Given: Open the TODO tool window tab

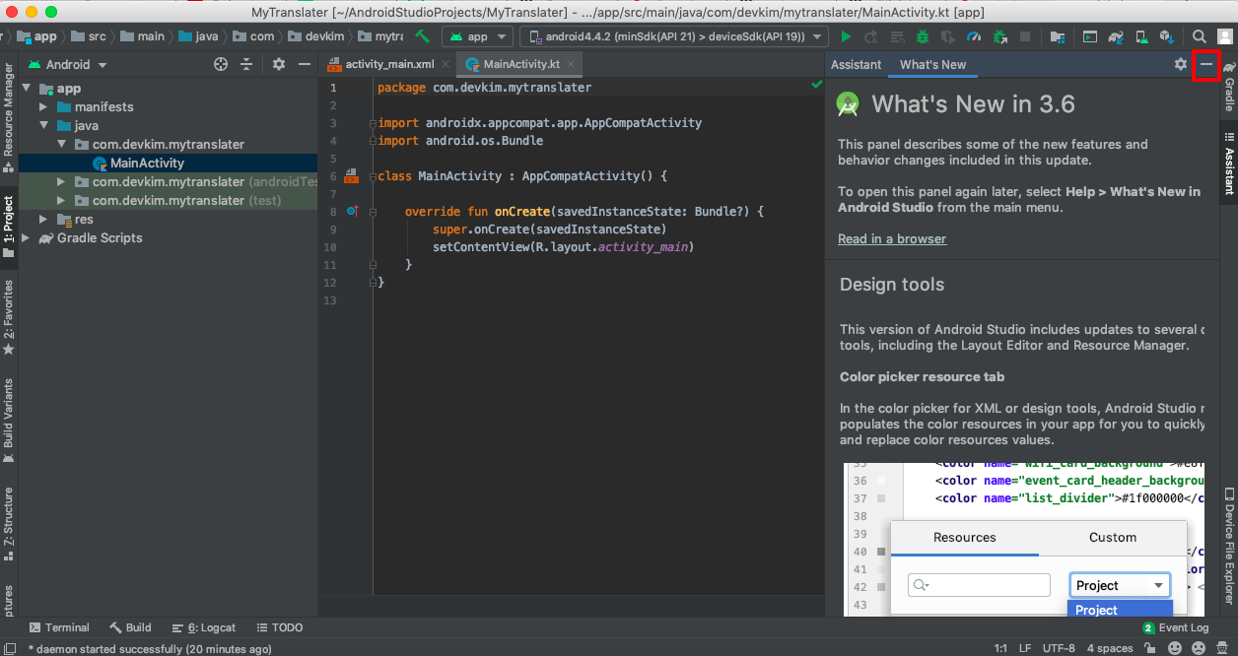Looking at the screenshot, I should (279, 627).
